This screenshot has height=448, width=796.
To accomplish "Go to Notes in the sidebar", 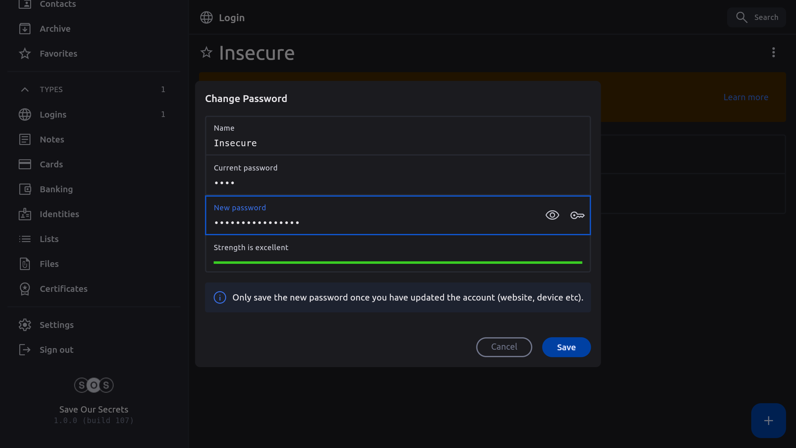I will pos(52,139).
